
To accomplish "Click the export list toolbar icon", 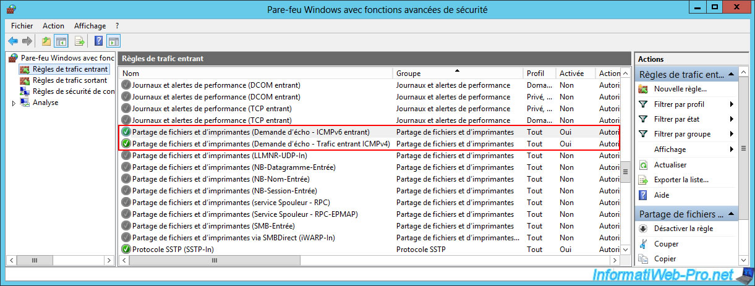I will coord(79,41).
